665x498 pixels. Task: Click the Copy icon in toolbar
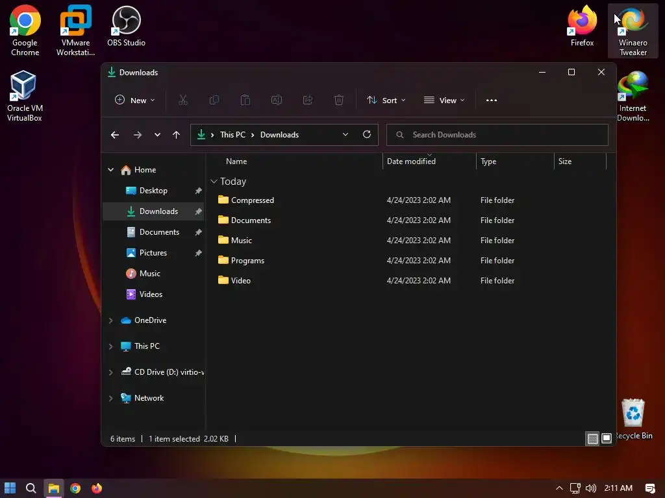point(214,100)
